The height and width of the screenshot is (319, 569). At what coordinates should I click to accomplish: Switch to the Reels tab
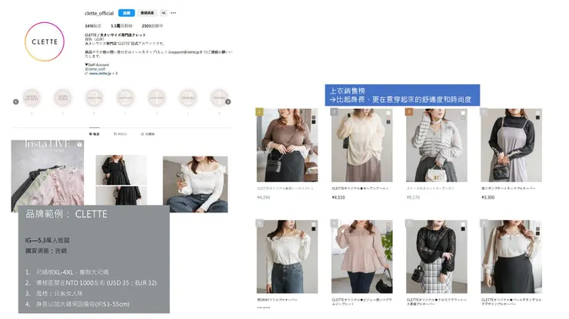coord(121,134)
